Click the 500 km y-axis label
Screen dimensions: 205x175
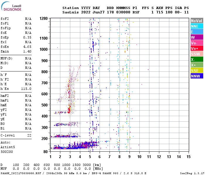click(x=45, y=105)
